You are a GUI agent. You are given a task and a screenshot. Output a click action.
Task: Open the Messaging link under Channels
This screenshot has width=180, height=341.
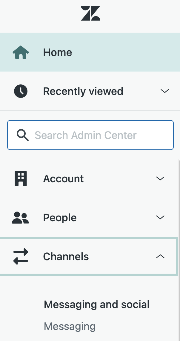pos(70,326)
